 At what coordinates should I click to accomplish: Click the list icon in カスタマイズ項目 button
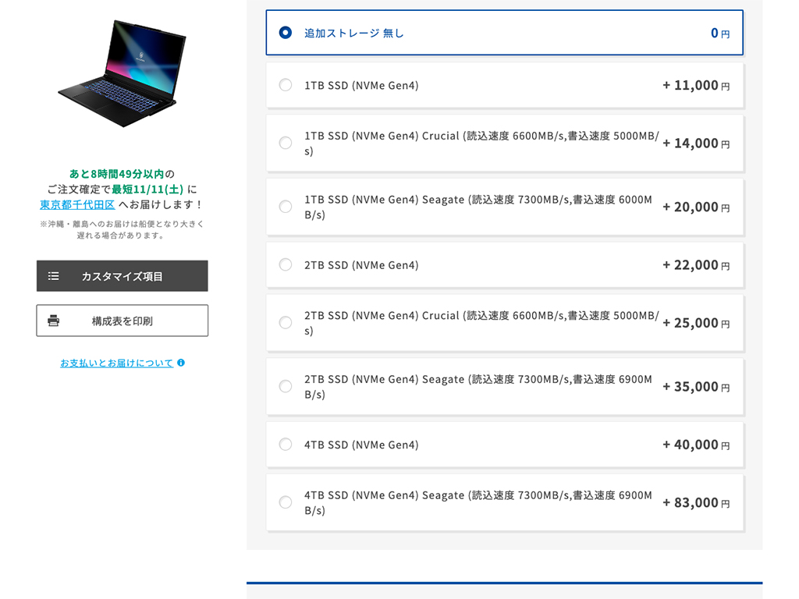(54, 276)
